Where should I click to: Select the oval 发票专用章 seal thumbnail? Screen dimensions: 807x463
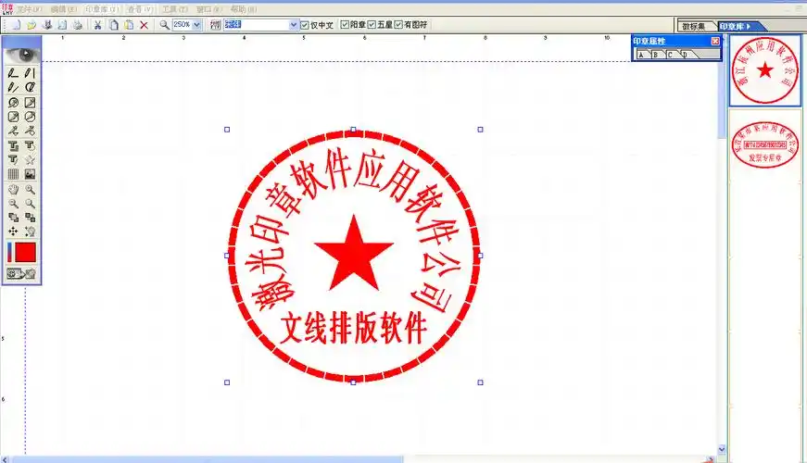coord(764,144)
